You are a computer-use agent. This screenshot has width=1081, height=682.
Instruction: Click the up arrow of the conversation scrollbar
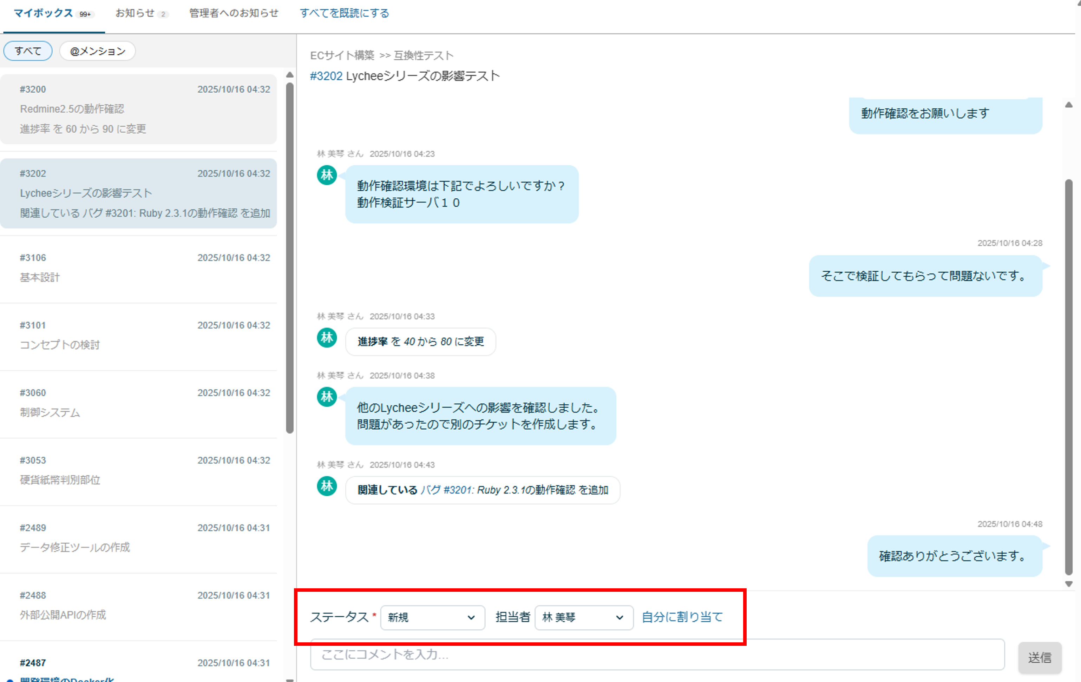1069,105
